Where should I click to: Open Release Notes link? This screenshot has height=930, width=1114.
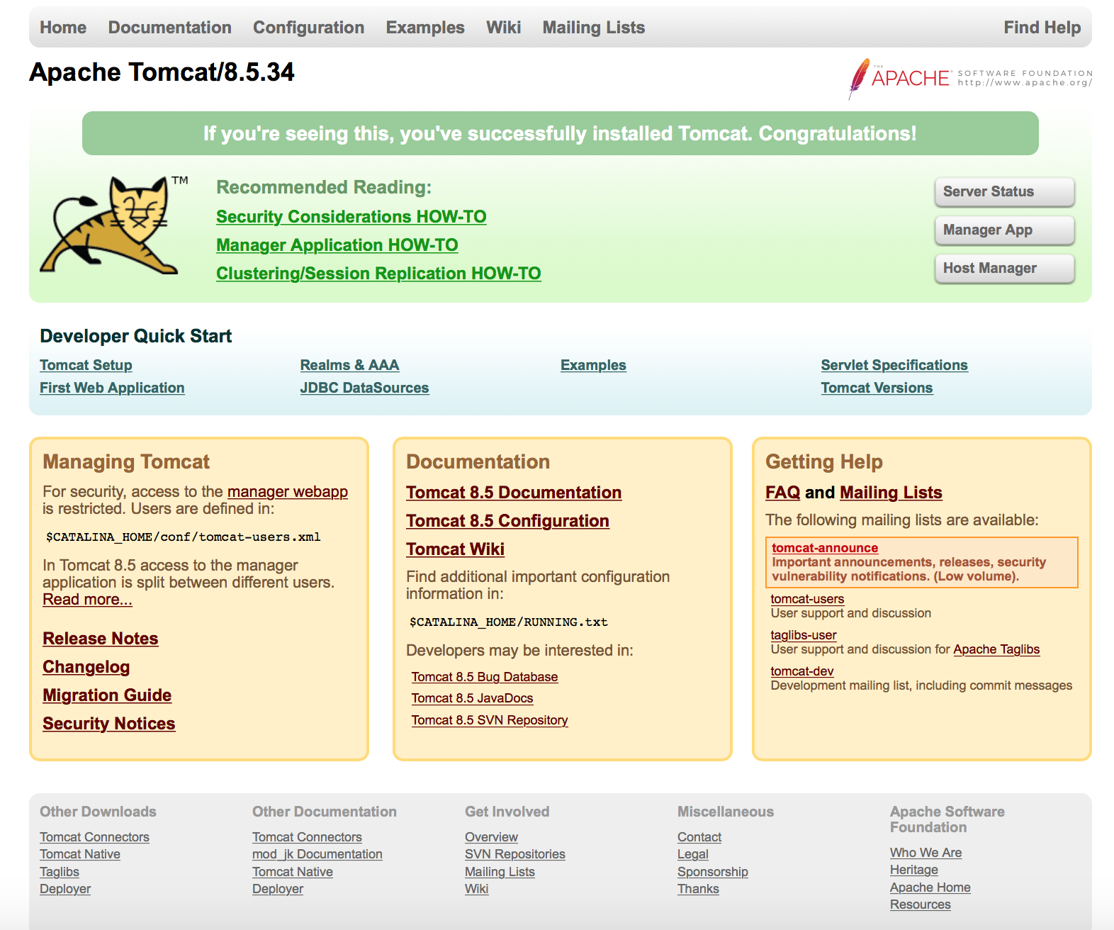(x=101, y=639)
